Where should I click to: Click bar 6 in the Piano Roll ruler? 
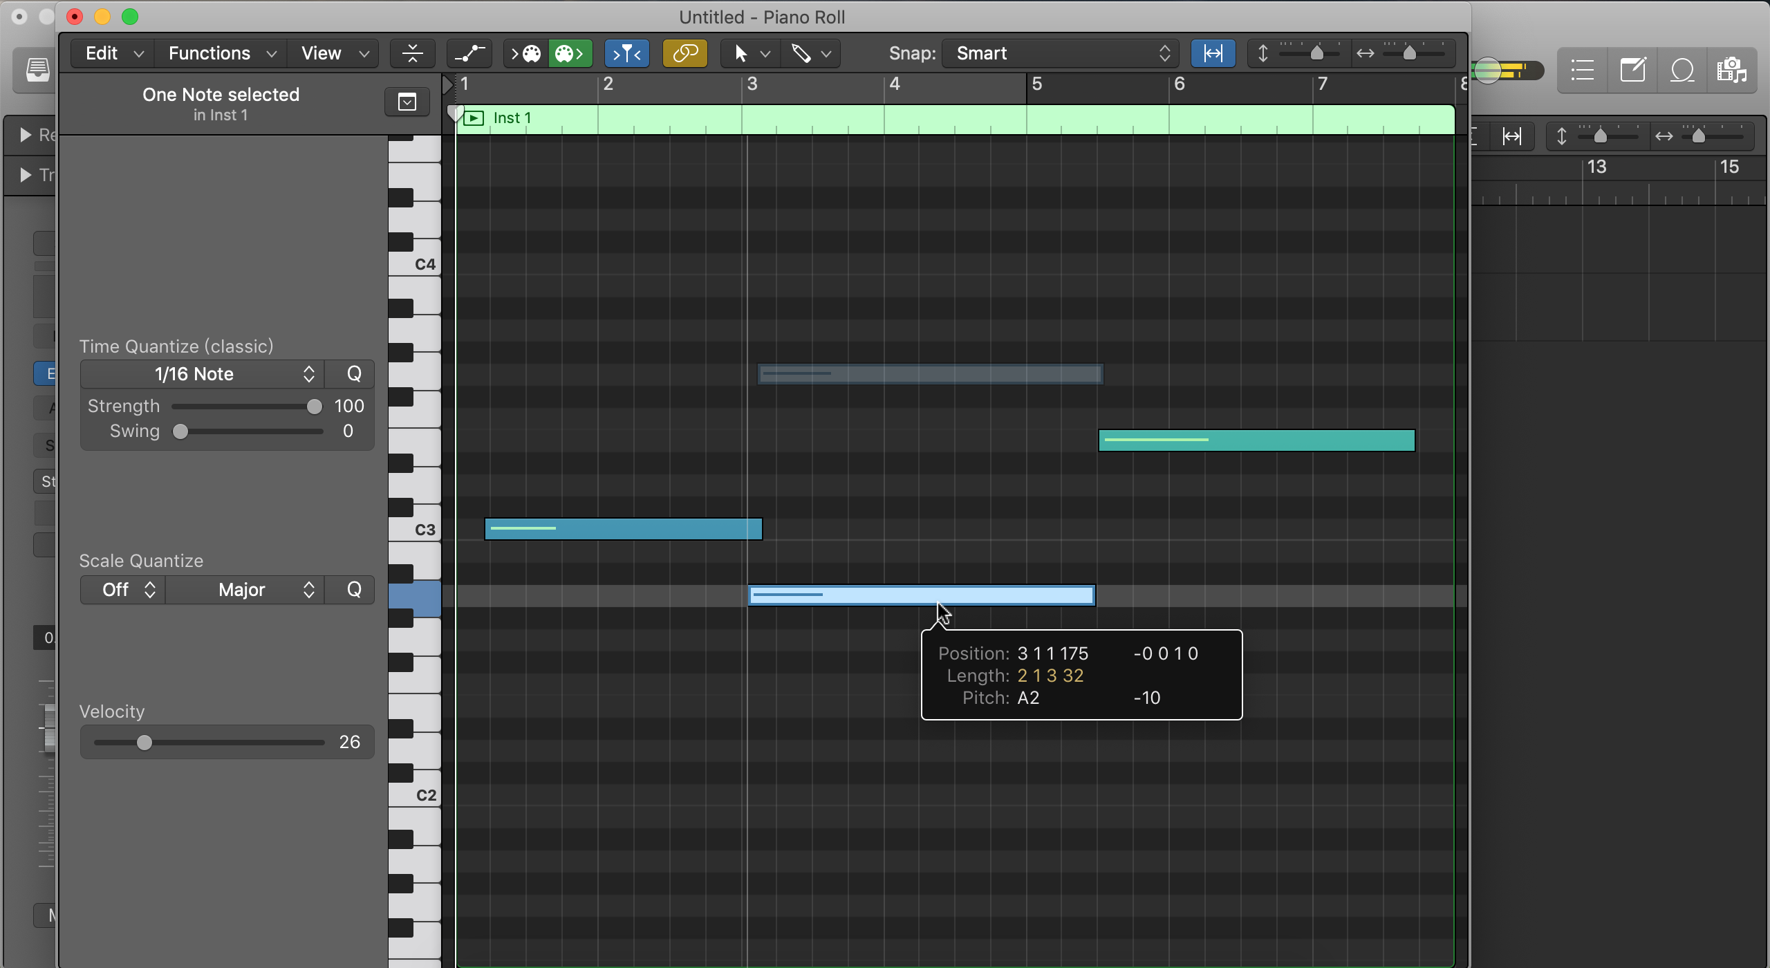[1180, 84]
